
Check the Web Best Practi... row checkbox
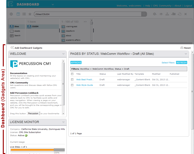point(72,79)
